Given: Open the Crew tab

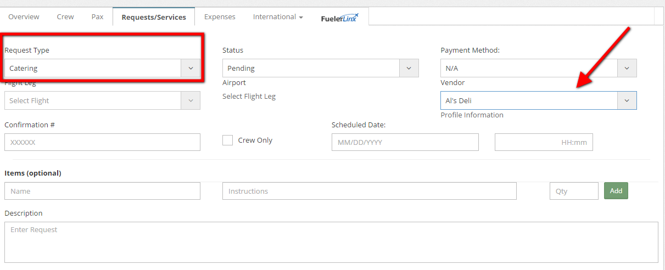Looking at the screenshot, I should [65, 17].
